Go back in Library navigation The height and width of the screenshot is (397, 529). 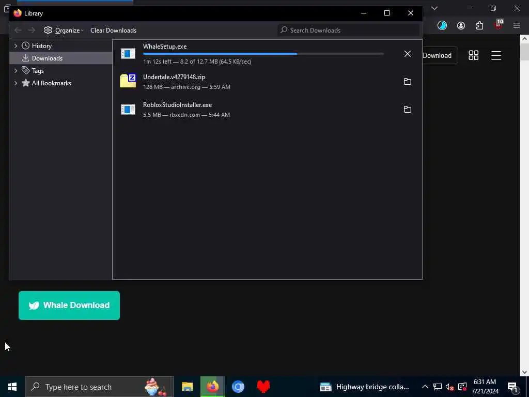pos(18,30)
